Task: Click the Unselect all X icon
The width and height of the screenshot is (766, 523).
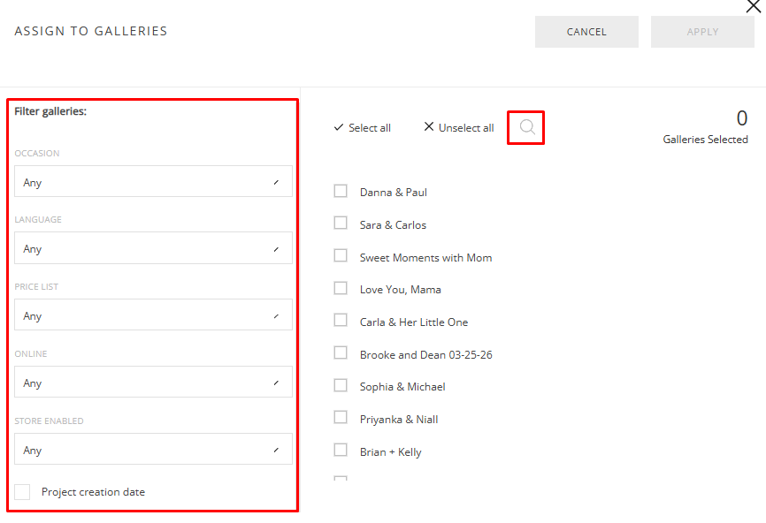Action: point(429,127)
